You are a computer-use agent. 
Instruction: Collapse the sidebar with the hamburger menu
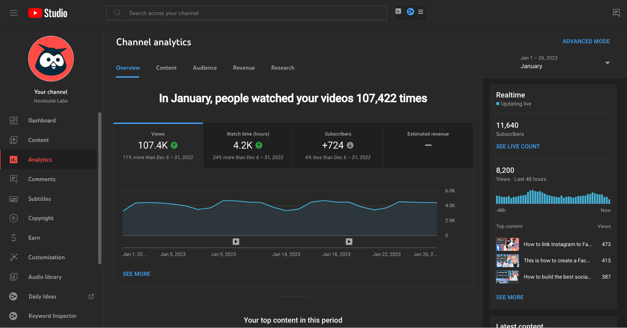pos(13,13)
